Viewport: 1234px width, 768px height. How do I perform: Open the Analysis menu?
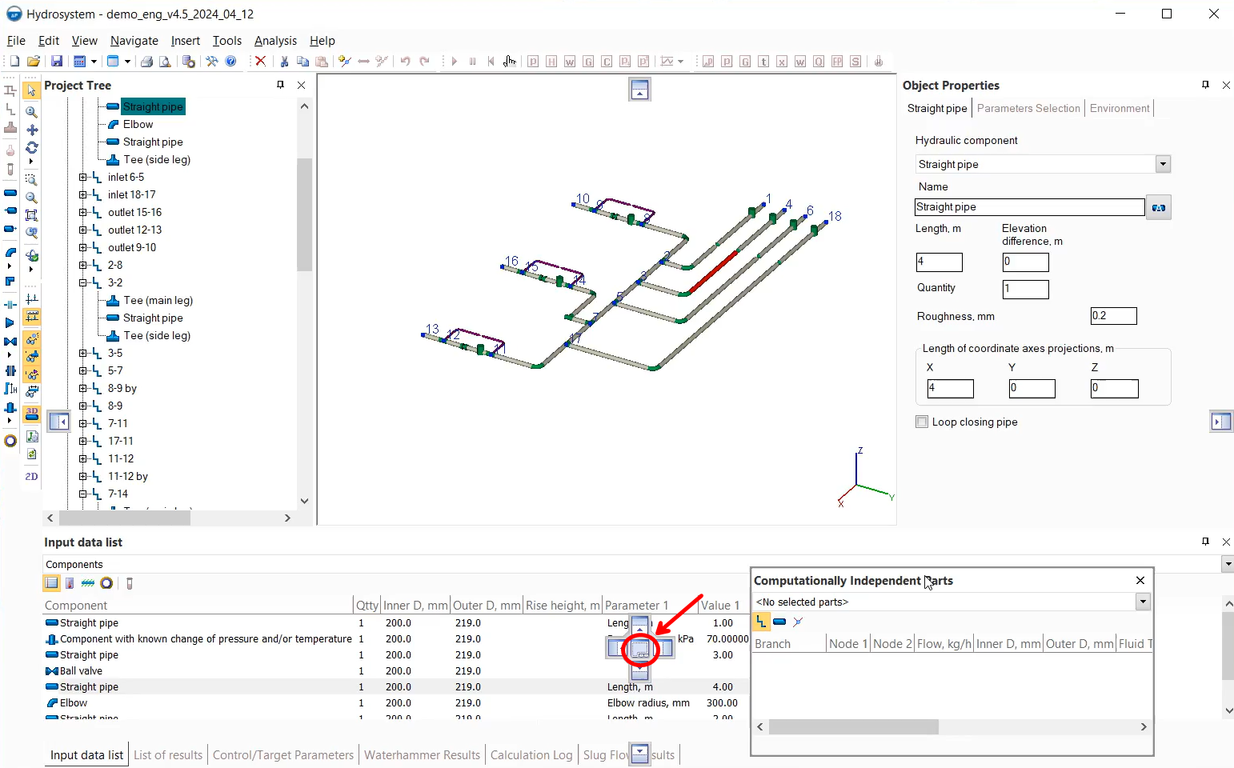[x=275, y=41]
